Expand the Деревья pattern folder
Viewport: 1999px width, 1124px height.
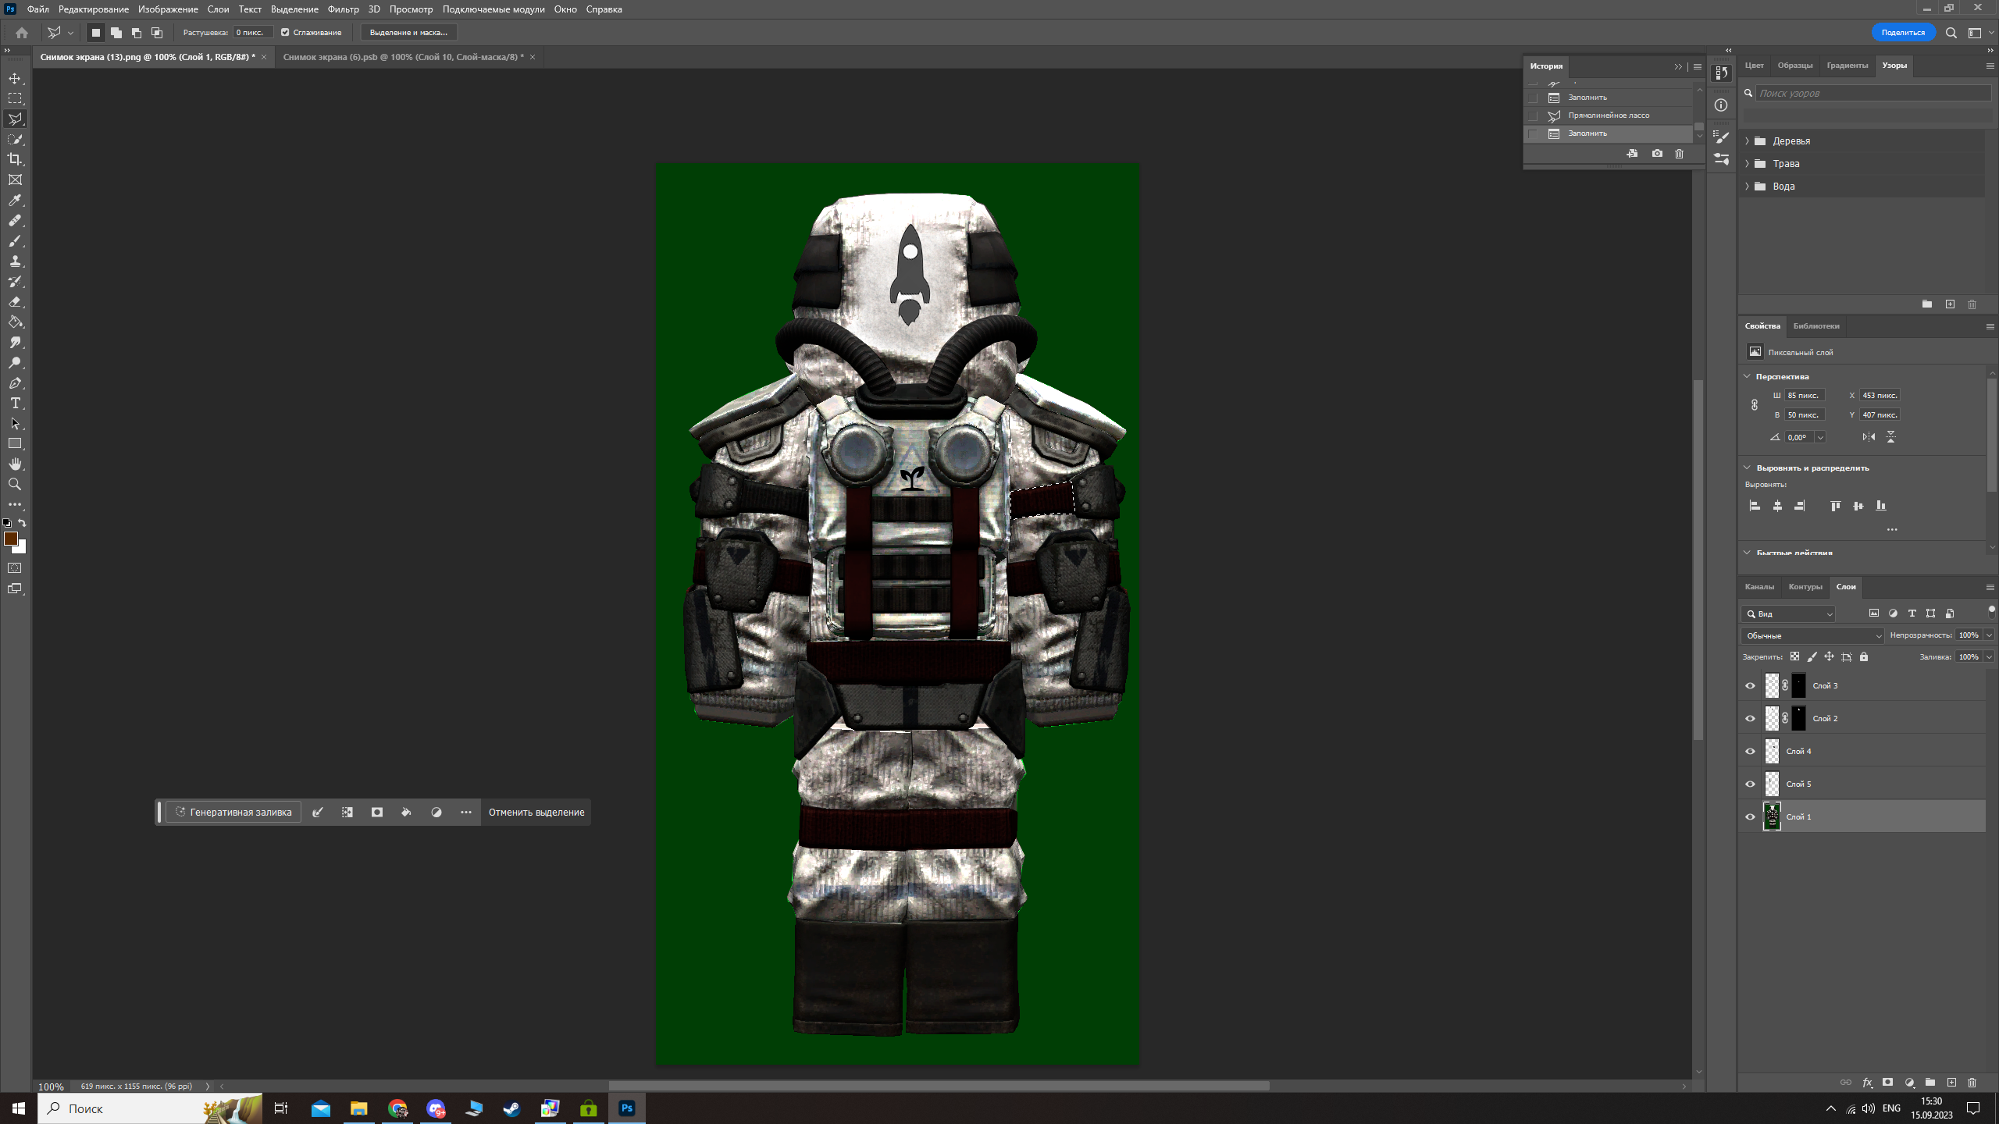[x=1747, y=141]
